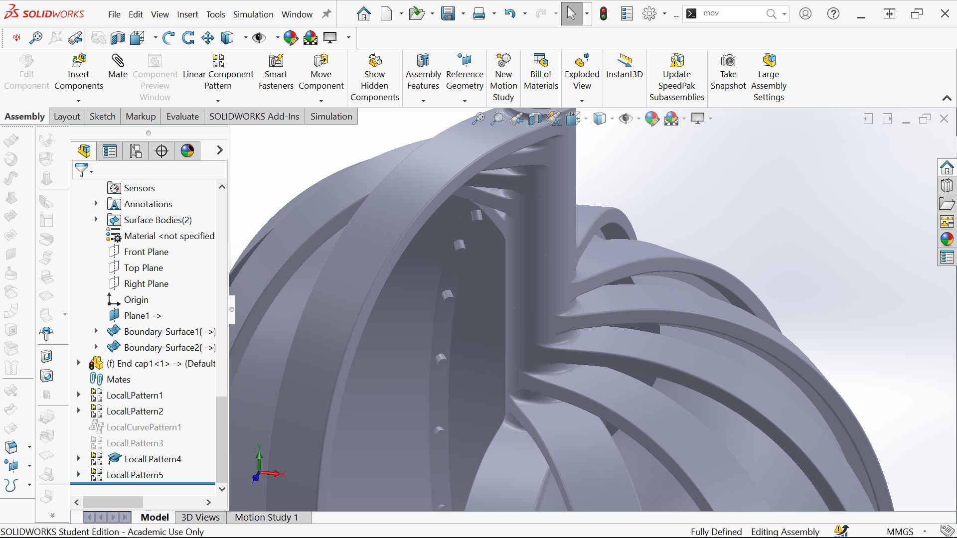The height and width of the screenshot is (538, 957).
Task: Toggle Instant3D mode
Action: coord(625,66)
